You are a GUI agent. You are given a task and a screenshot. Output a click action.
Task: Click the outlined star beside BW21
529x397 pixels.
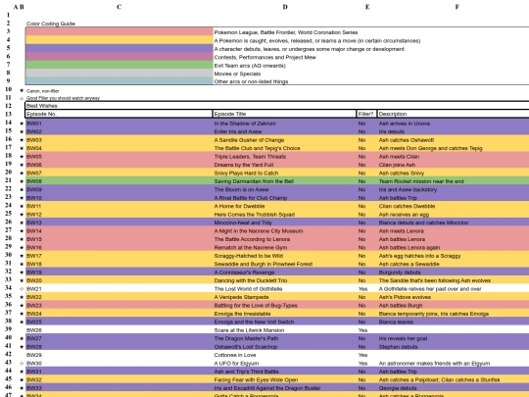(x=22, y=289)
